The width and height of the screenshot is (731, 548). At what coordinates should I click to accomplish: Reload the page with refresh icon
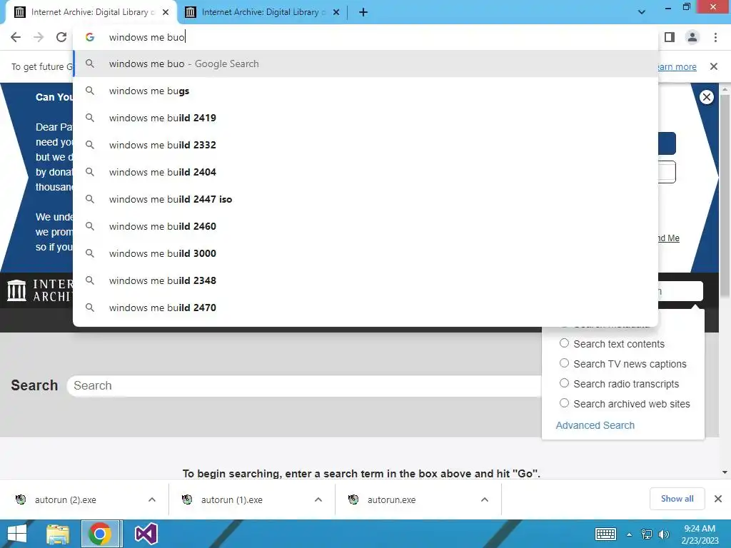61,37
